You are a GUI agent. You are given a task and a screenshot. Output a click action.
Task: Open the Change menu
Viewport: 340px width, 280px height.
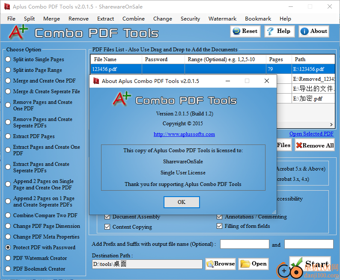pyautogui.click(x=163, y=19)
